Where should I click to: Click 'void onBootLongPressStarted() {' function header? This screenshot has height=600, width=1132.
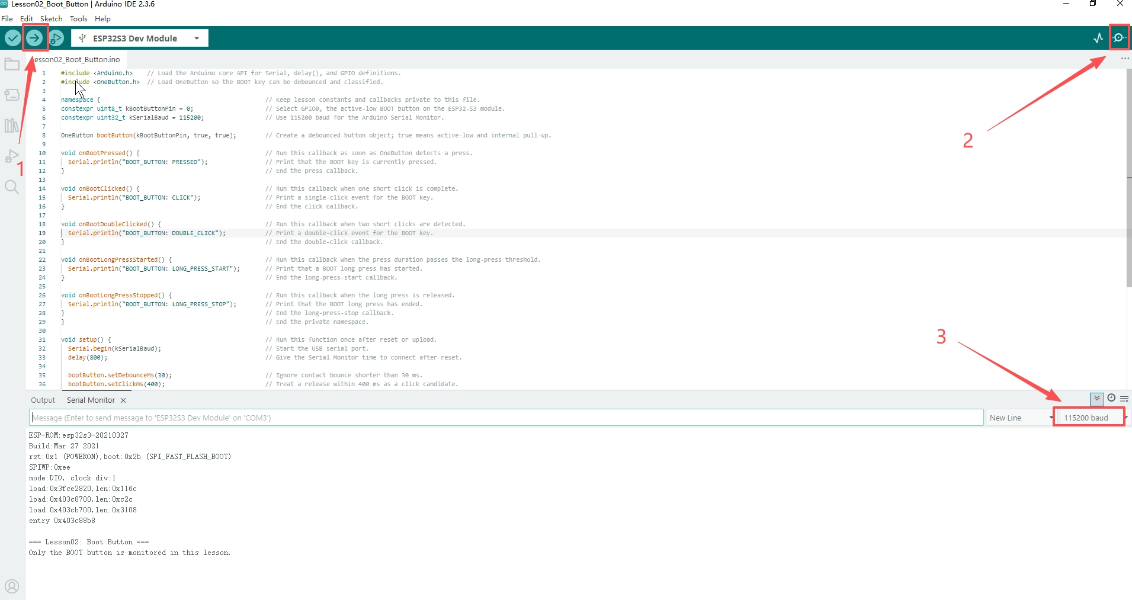tap(116, 260)
